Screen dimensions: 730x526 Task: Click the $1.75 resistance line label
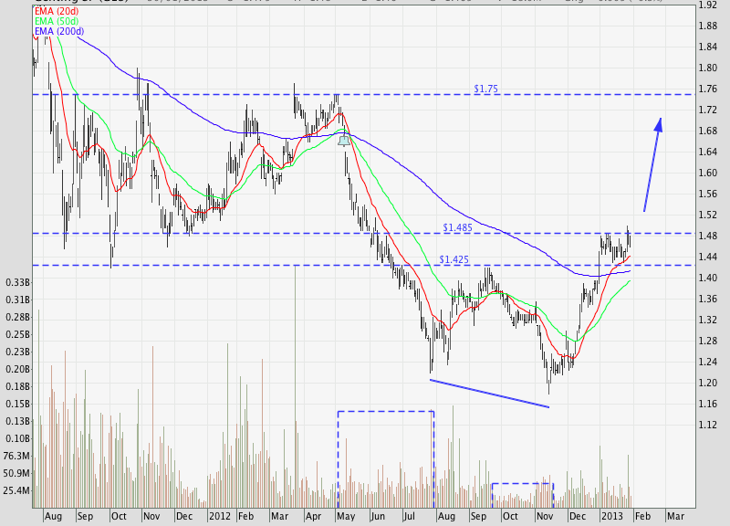coord(487,89)
